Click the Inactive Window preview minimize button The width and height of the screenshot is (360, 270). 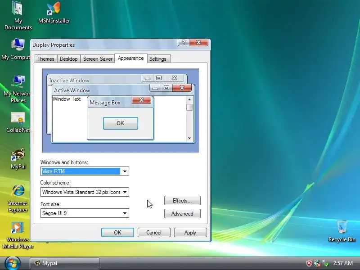[148, 78]
